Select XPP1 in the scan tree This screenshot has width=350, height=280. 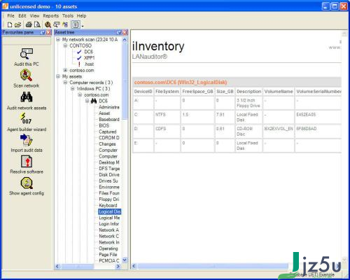click(x=90, y=57)
